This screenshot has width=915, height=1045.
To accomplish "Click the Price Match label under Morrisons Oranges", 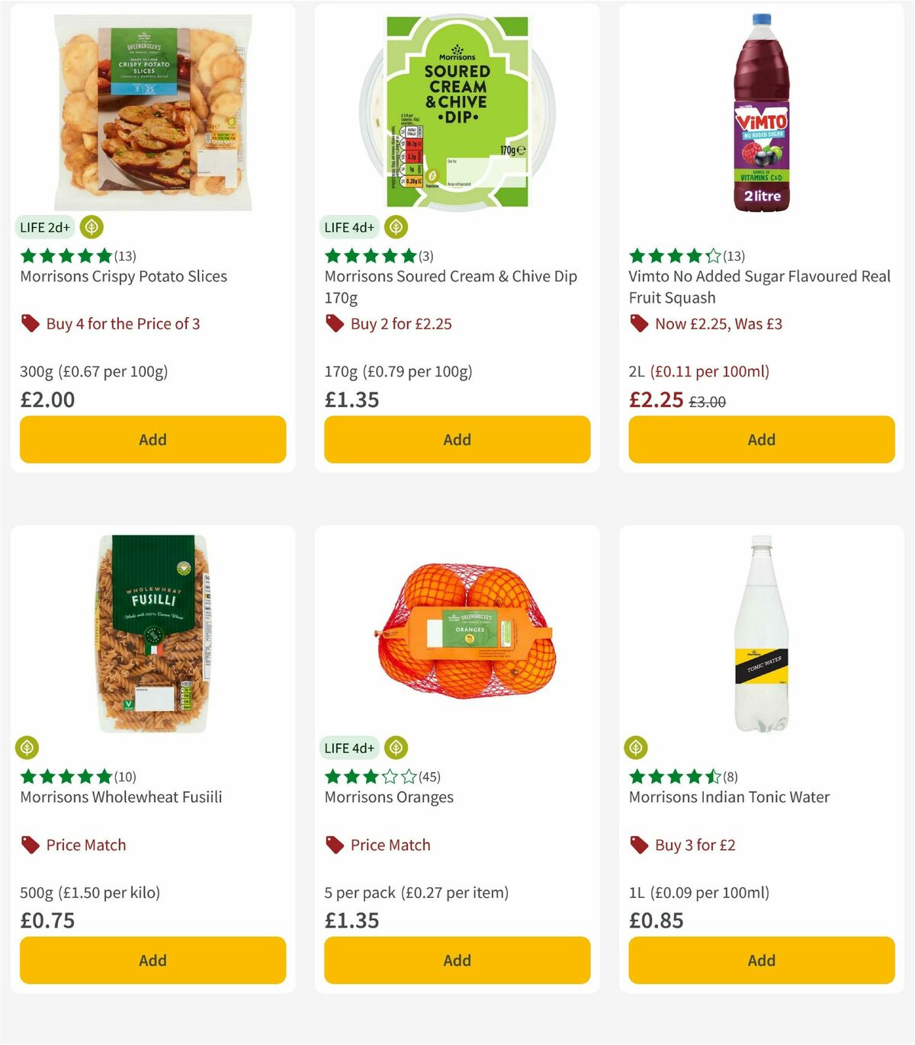I will 391,845.
